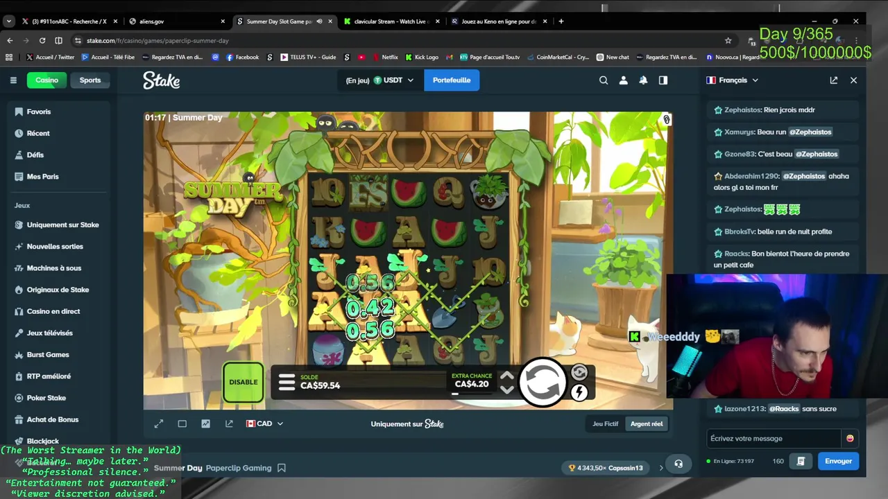Open Originaux de Stake category
This screenshot has height=499, width=888.
pyautogui.click(x=58, y=290)
